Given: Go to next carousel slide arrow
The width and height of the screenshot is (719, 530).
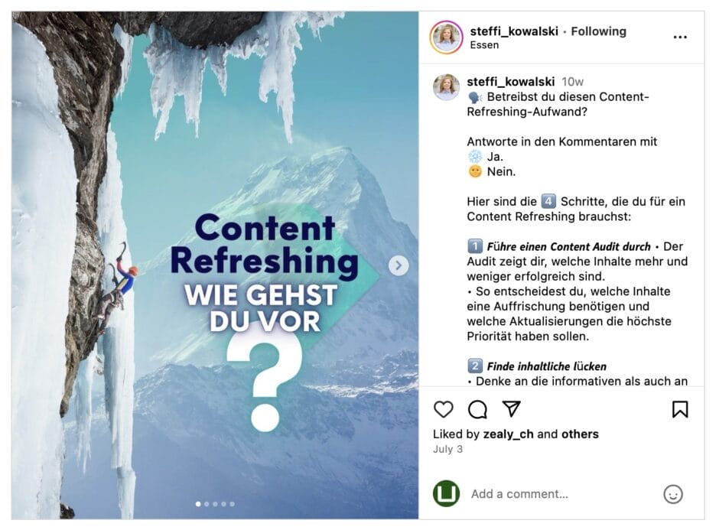Looking at the screenshot, I should point(398,265).
